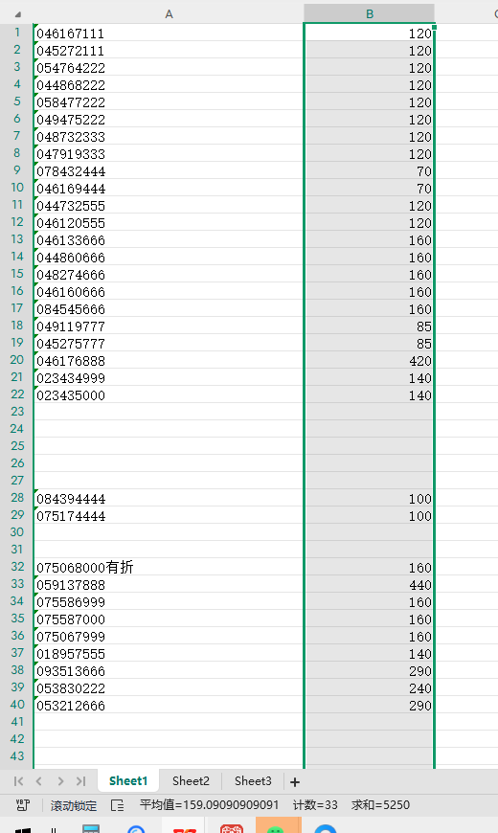Click cell containing 075068000有折
The height and width of the screenshot is (833, 498).
[169, 568]
